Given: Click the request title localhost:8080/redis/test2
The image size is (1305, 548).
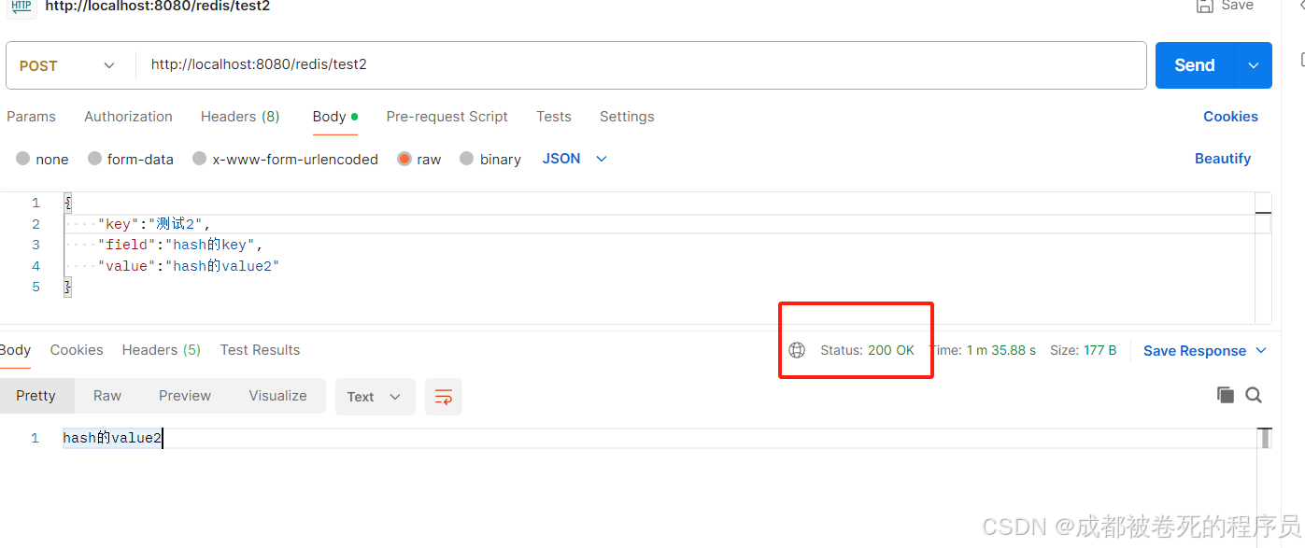Looking at the screenshot, I should click(158, 6).
